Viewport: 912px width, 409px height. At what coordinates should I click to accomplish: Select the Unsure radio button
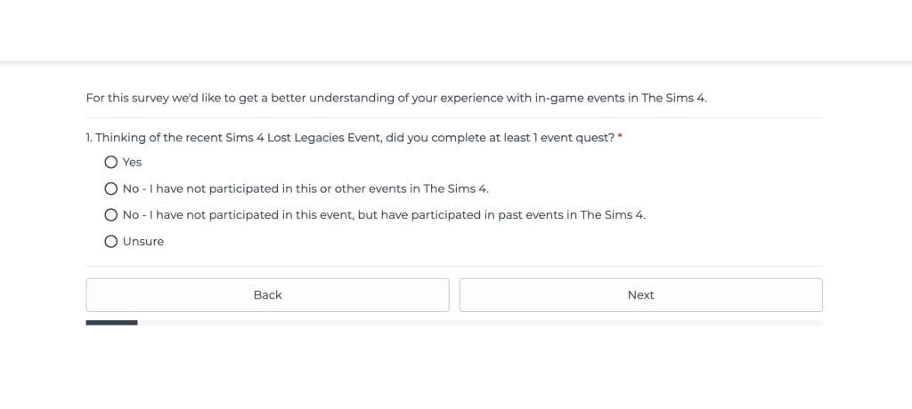pos(111,242)
